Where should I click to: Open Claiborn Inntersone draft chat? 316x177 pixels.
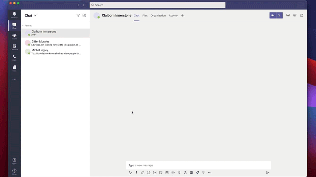click(56, 33)
